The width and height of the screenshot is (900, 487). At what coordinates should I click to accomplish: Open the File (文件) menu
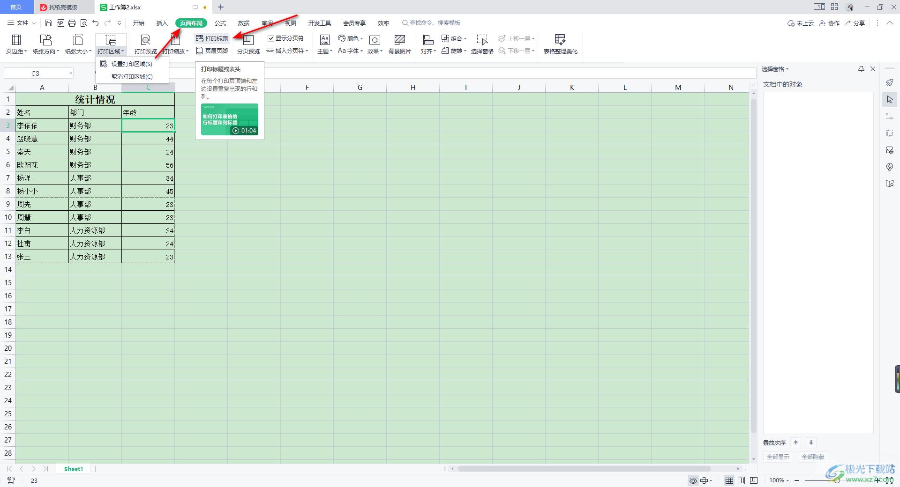point(22,23)
